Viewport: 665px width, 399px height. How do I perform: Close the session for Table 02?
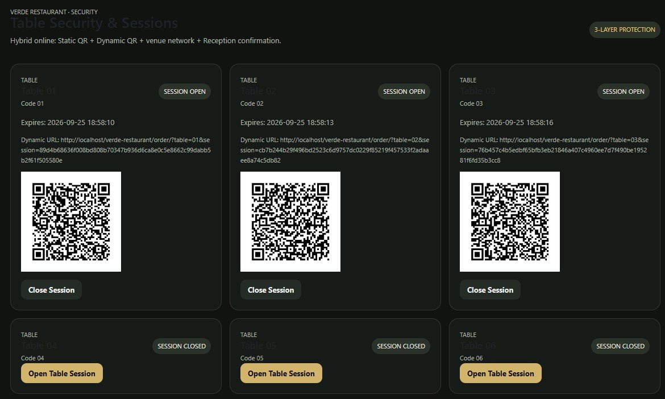pyautogui.click(x=271, y=290)
